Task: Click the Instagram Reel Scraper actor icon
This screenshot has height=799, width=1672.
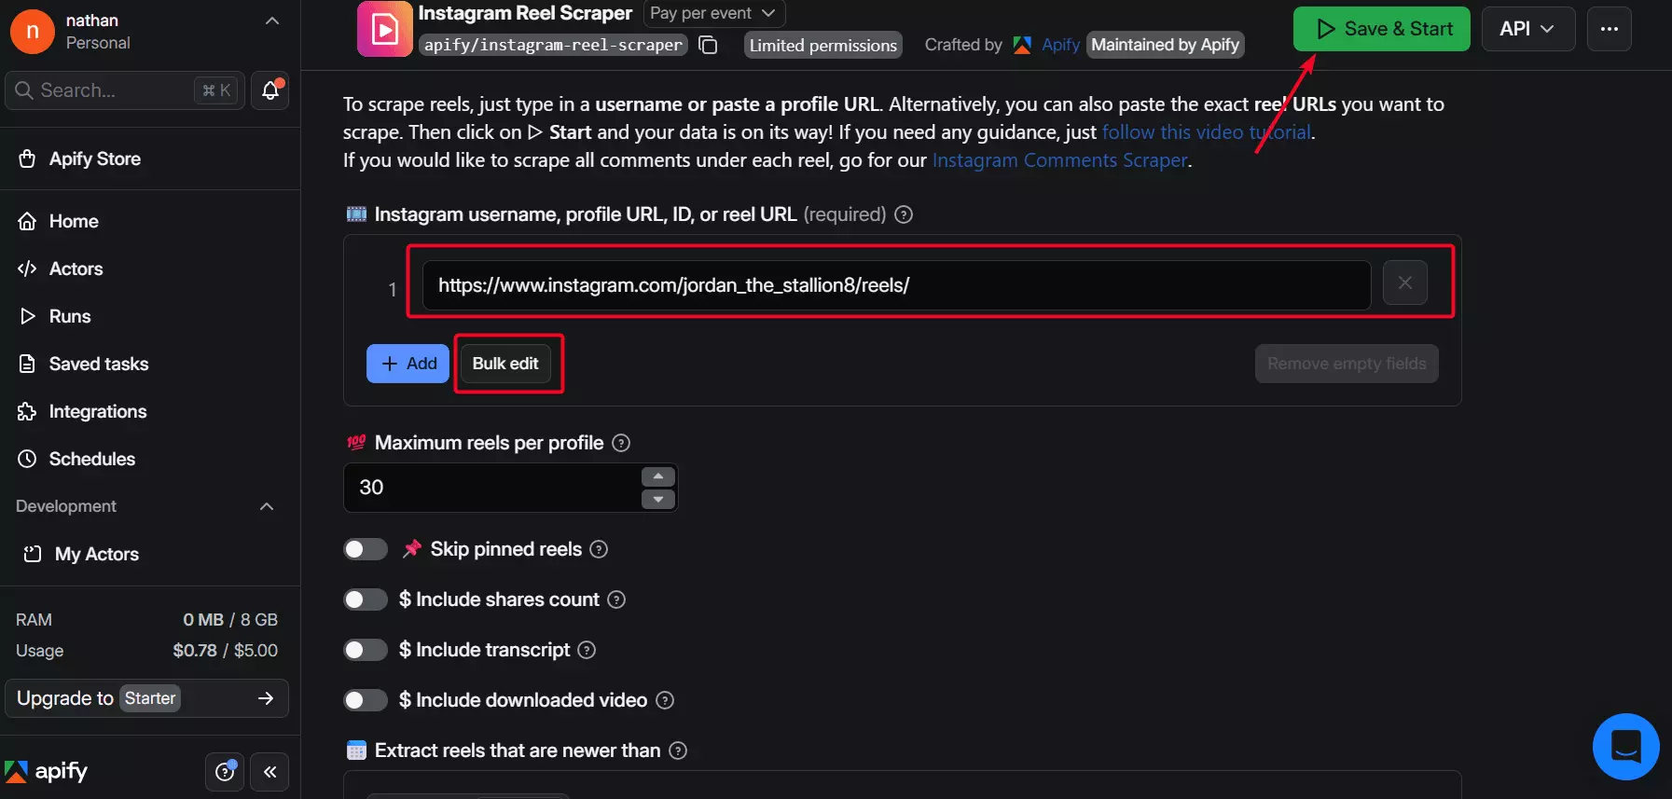Action: (x=384, y=29)
